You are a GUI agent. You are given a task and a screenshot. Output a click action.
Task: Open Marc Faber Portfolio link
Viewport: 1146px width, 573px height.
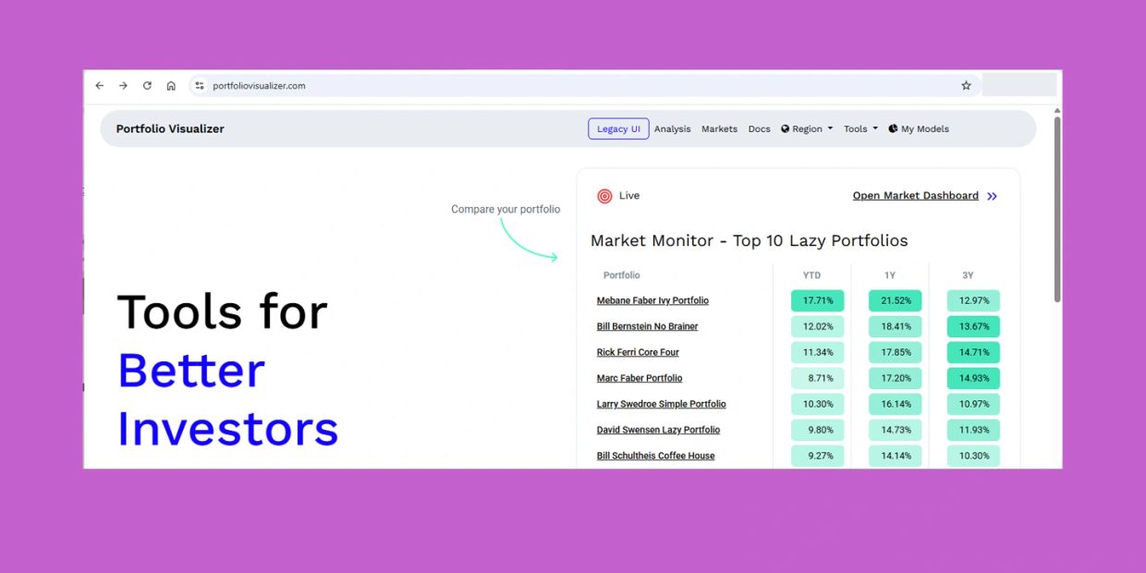click(640, 378)
